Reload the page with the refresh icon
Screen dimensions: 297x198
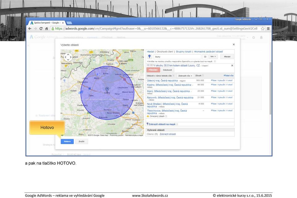point(41,29)
